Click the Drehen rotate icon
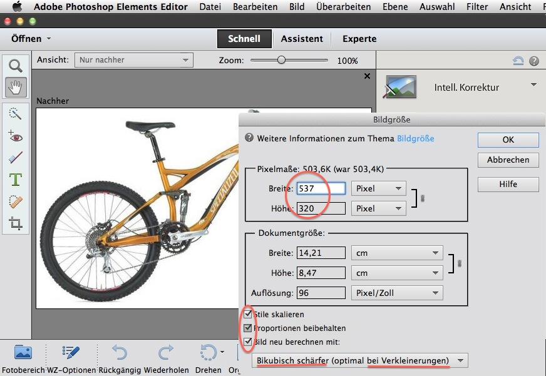Image resolution: width=546 pixels, height=376 pixels. point(209,352)
